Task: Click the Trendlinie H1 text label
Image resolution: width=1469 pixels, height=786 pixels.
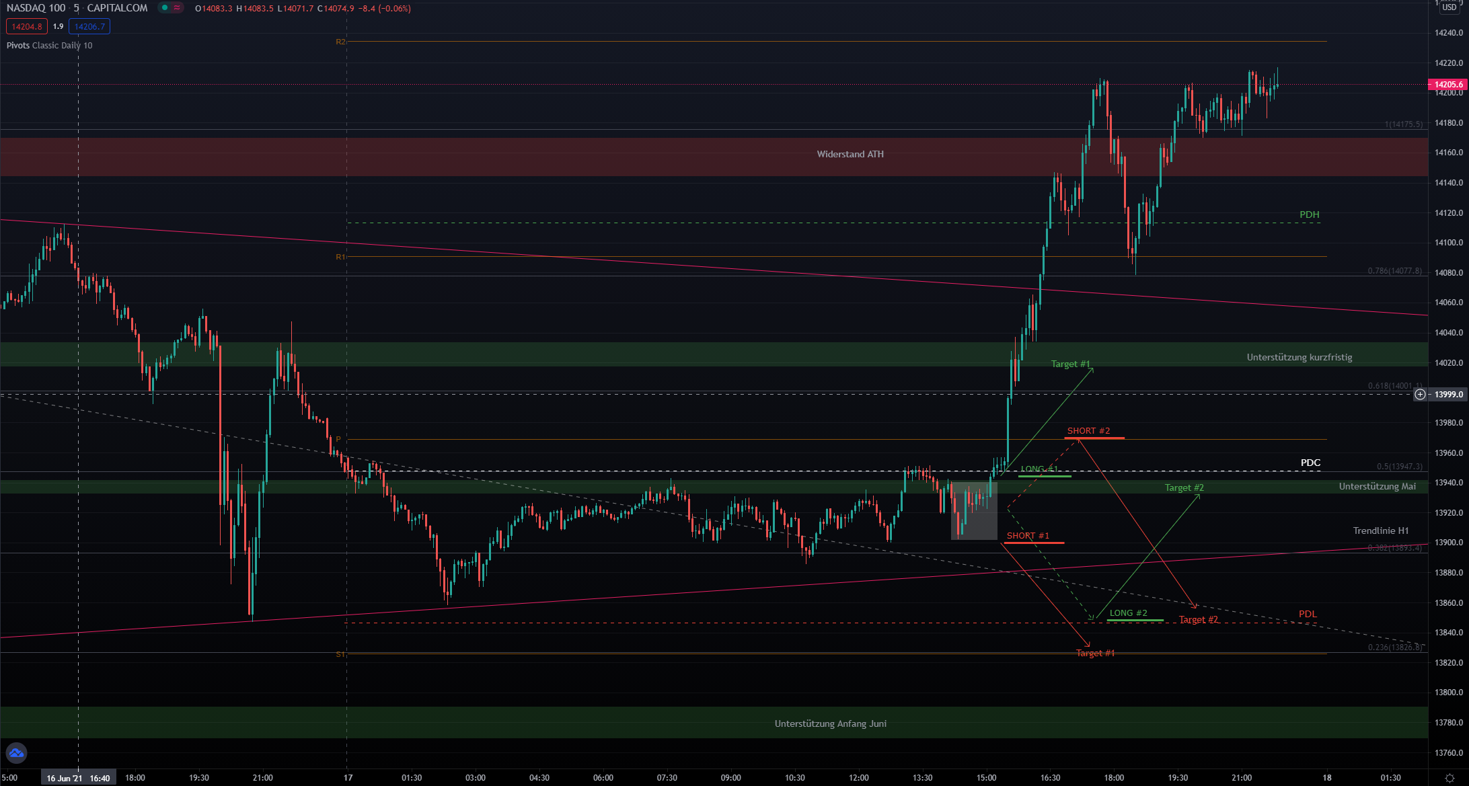Action: click(x=1380, y=530)
